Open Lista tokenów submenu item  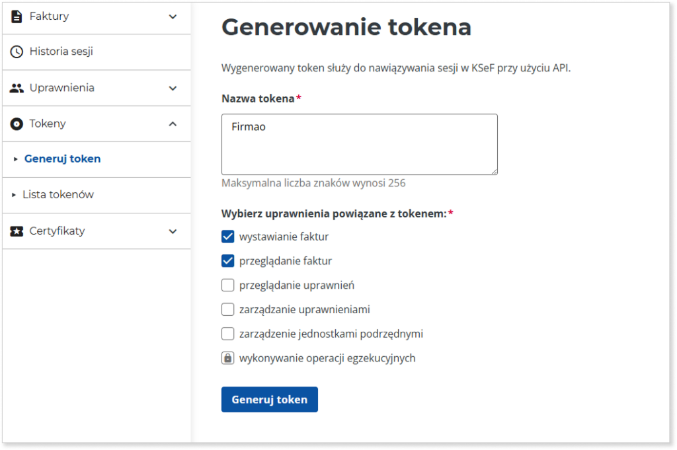point(58,195)
